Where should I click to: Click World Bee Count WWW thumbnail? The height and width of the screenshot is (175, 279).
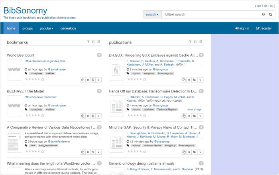(14, 70)
